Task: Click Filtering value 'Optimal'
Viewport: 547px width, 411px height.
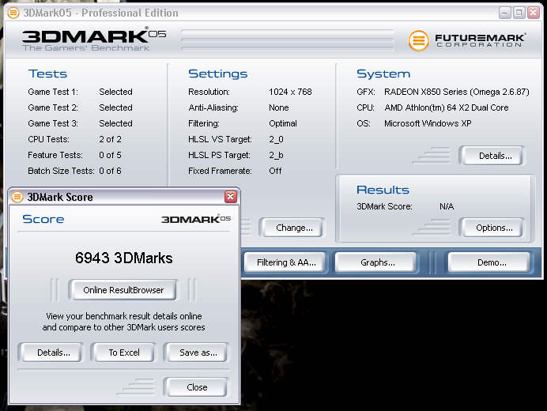Action: (x=283, y=123)
